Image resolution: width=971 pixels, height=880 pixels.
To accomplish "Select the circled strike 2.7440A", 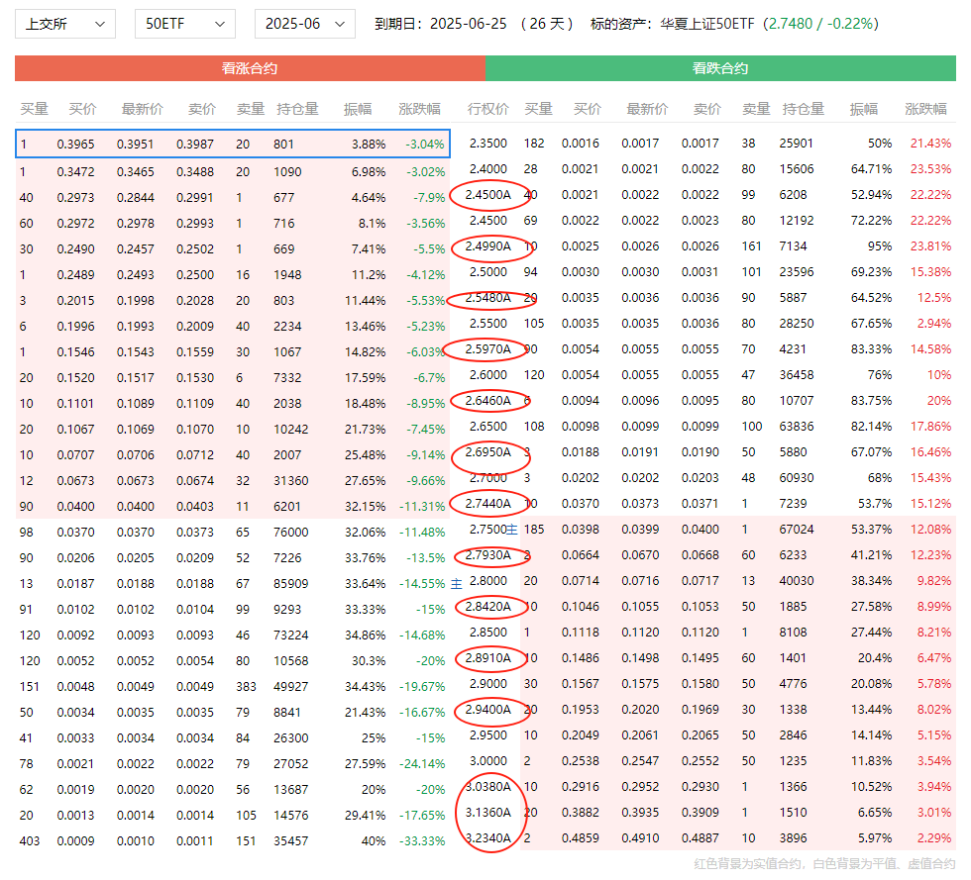I will tap(488, 504).
